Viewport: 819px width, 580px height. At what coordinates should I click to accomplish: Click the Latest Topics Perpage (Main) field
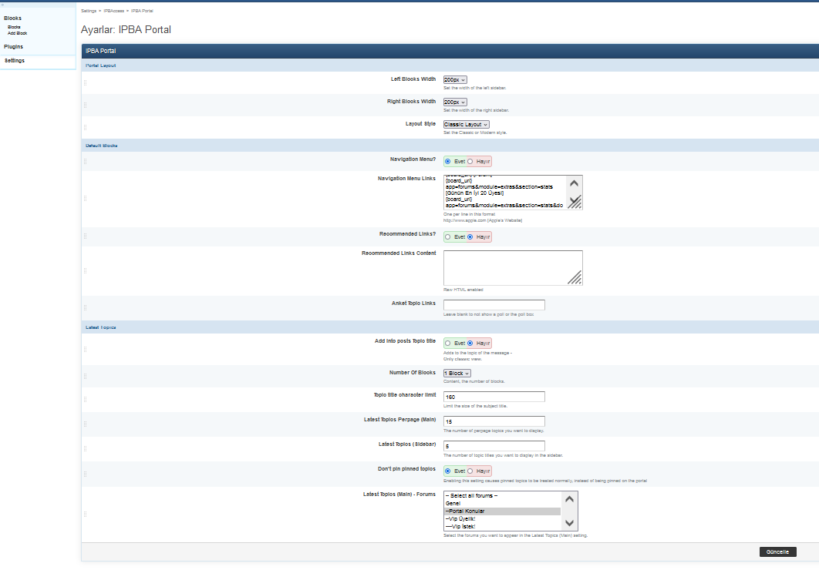pyautogui.click(x=494, y=421)
